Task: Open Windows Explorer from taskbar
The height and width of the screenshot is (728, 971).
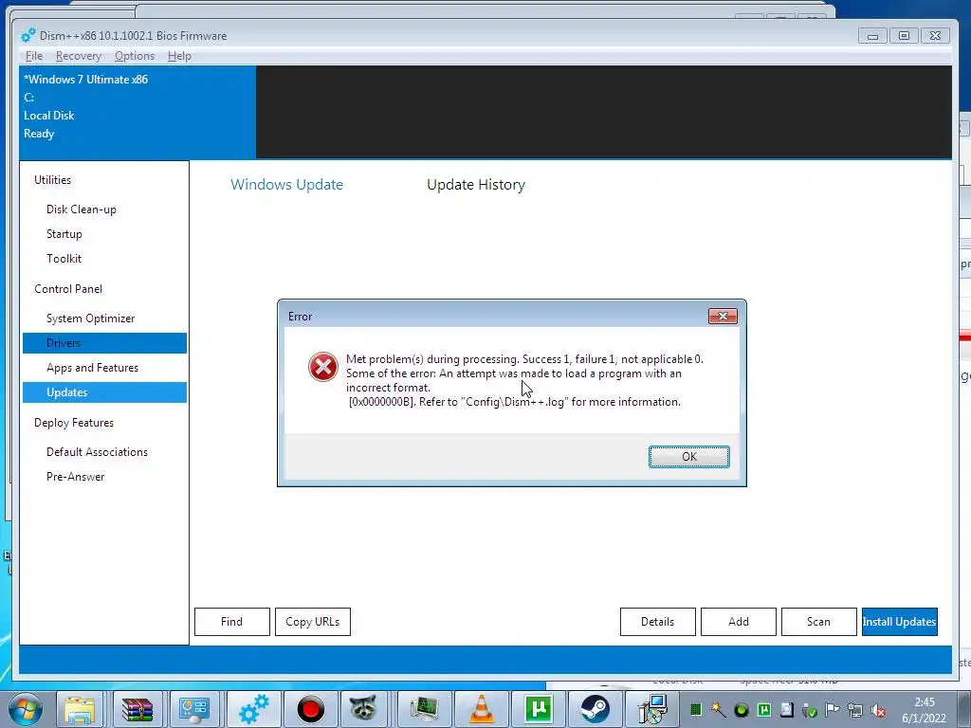Action: pos(80,709)
